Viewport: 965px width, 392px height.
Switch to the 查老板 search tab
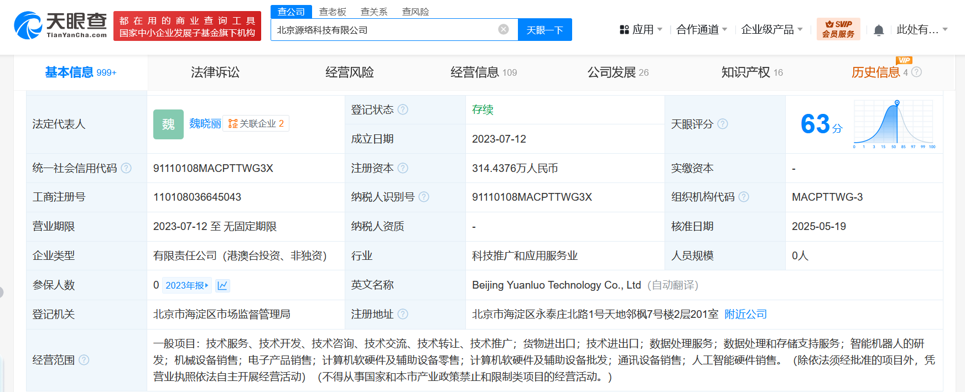(333, 12)
